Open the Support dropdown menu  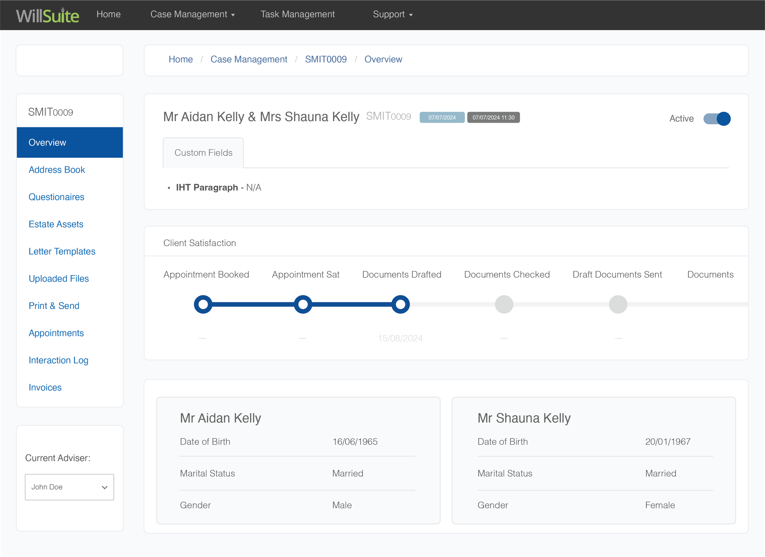pos(392,14)
